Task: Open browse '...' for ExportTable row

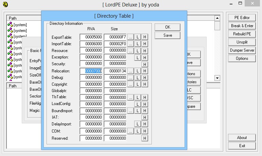Action: 130,37
